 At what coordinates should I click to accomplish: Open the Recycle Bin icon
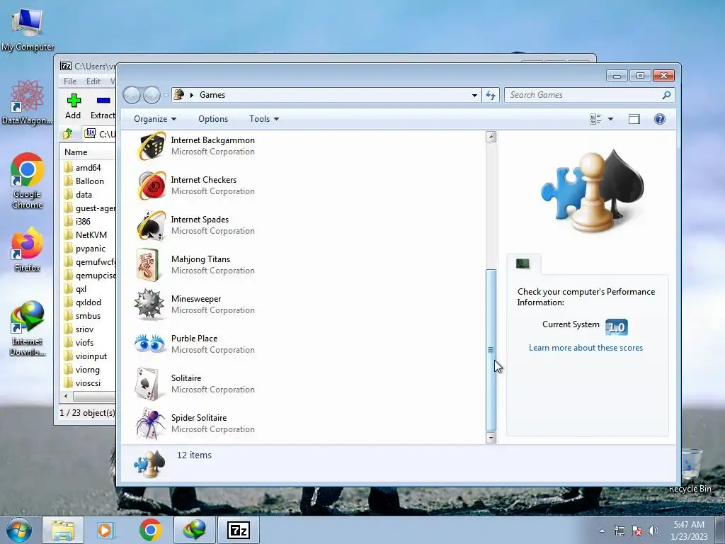[x=691, y=470]
